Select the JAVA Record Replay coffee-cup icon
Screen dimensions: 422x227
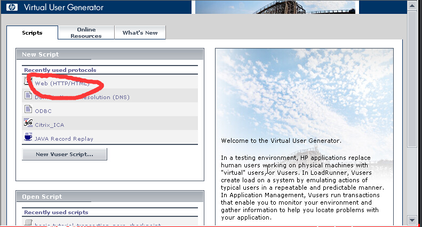pos(28,136)
